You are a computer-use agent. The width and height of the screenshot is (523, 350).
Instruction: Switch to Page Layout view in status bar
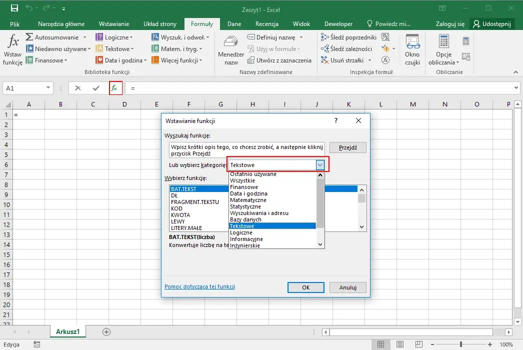400,344
